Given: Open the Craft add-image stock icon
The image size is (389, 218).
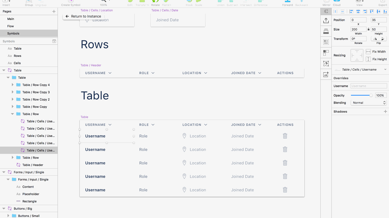Looking at the screenshot, I should point(326,74).
